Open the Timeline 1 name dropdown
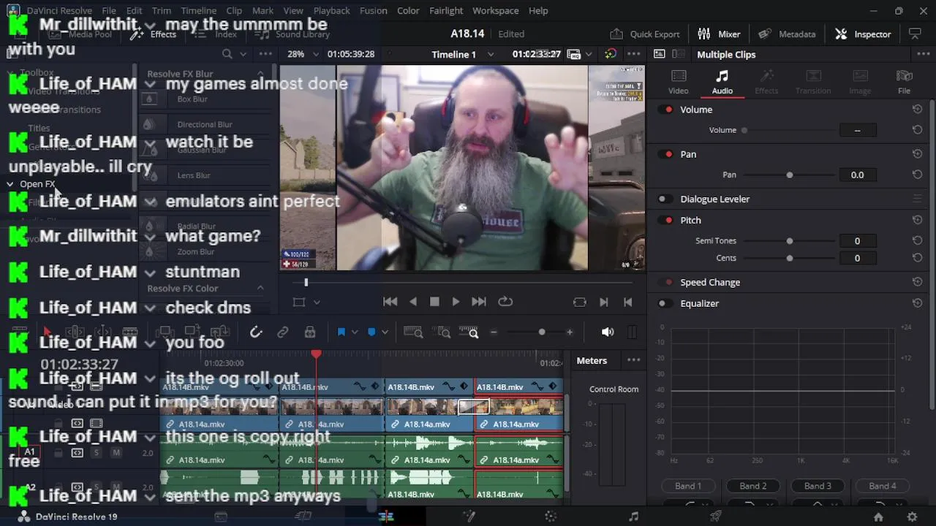 [491, 54]
